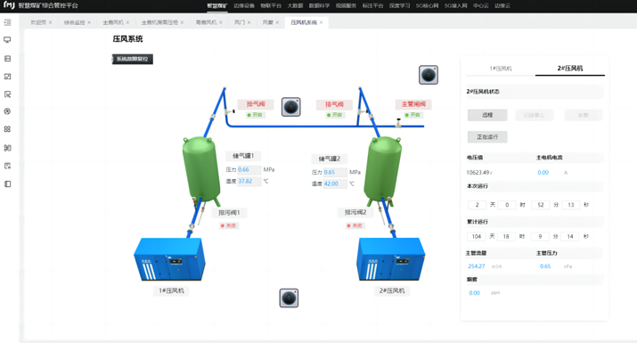Viewport: 637px width, 343px height.
Task: Click the dark 系统故障复位 button
Action: [x=133, y=59]
